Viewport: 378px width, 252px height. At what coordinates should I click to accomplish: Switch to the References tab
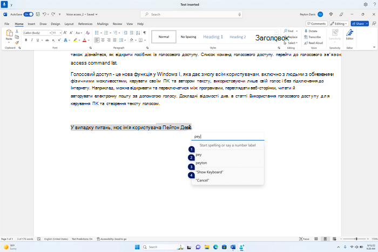(x=85, y=24)
